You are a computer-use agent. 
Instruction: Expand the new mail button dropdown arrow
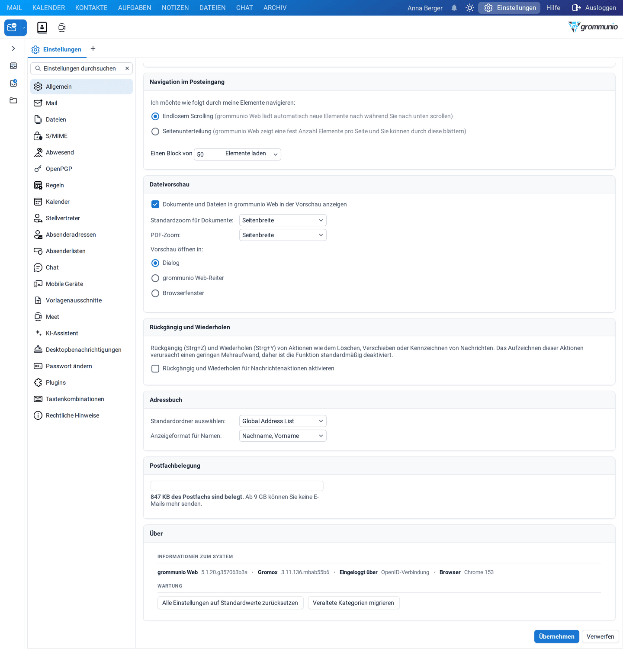click(x=24, y=28)
